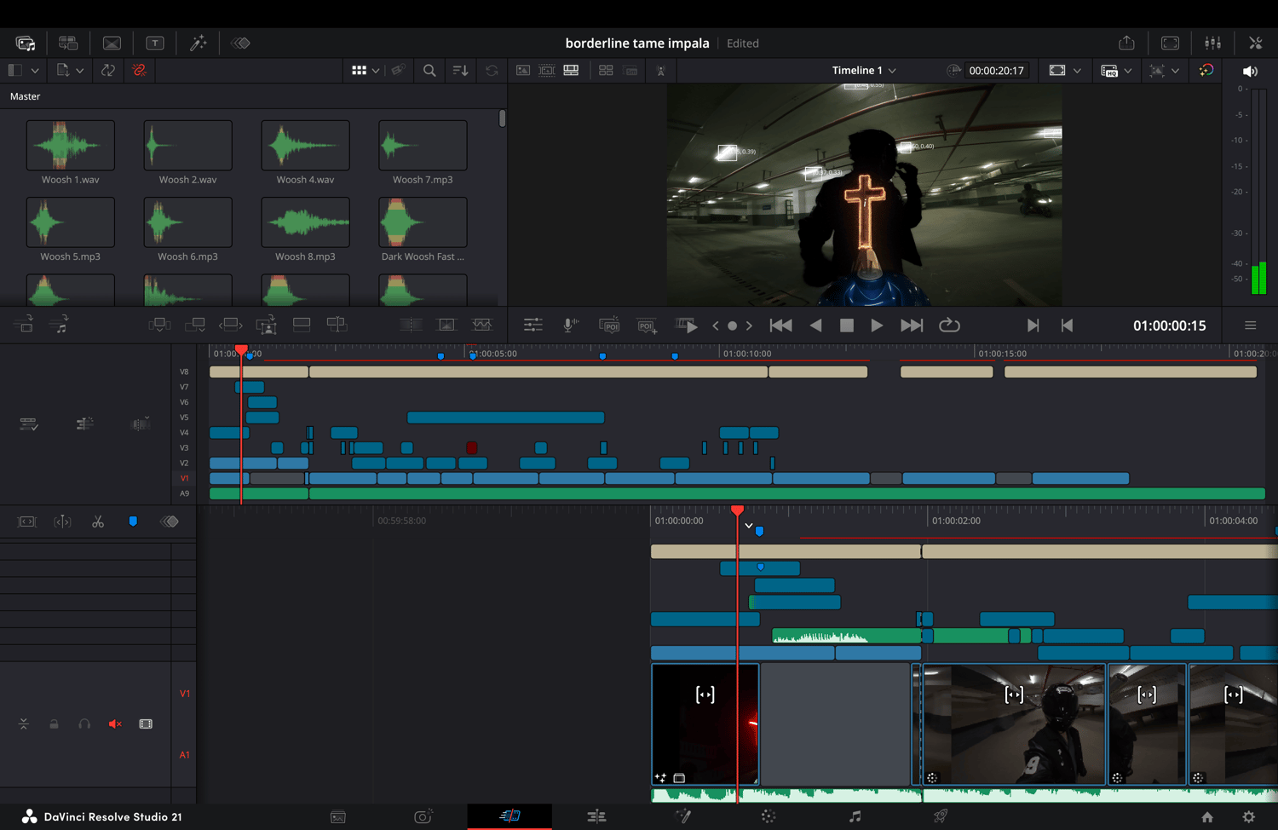The height and width of the screenshot is (830, 1278).
Task: Expand the HQ proxy playback dropdown
Action: click(x=1128, y=71)
